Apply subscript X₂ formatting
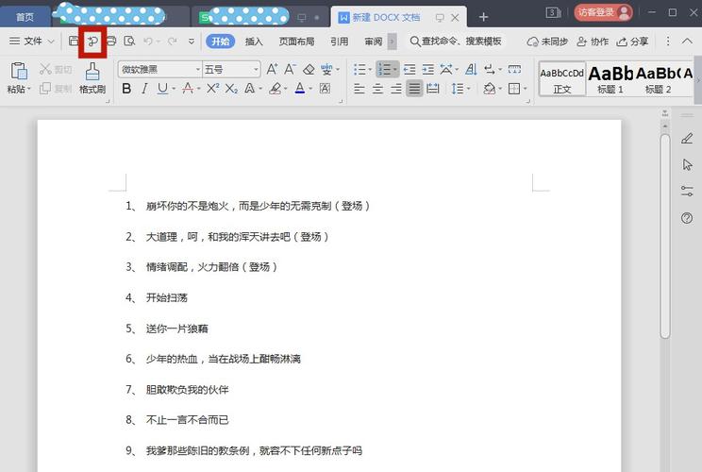The image size is (702, 472). 231,89
